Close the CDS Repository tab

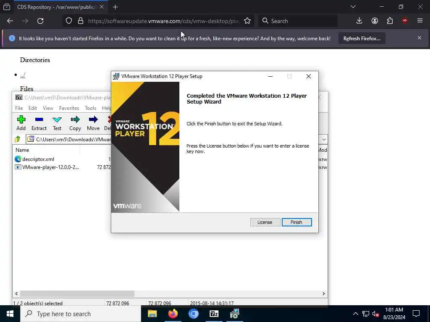pos(102,7)
